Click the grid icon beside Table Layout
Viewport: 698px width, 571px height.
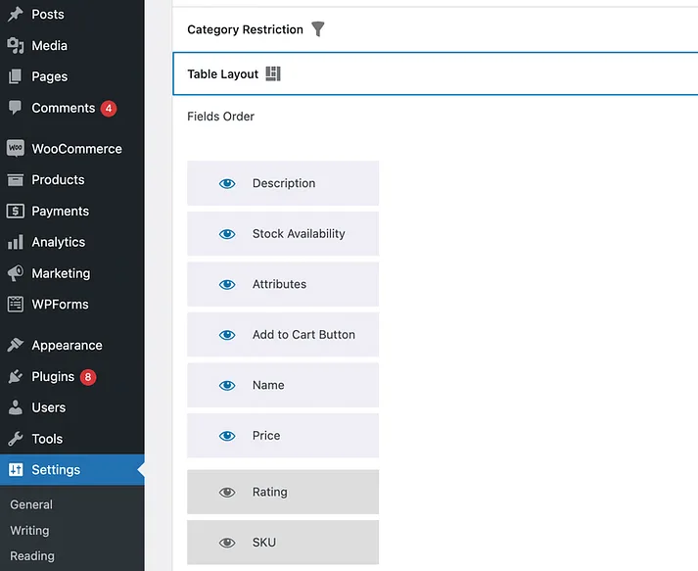point(273,73)
